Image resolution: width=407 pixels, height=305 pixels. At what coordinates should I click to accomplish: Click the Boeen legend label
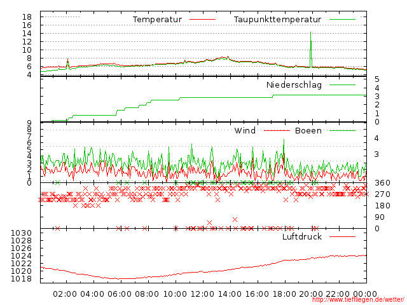tap(308, 130)
